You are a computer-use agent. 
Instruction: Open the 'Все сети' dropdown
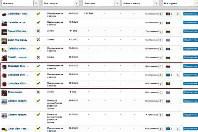[20, 3]
